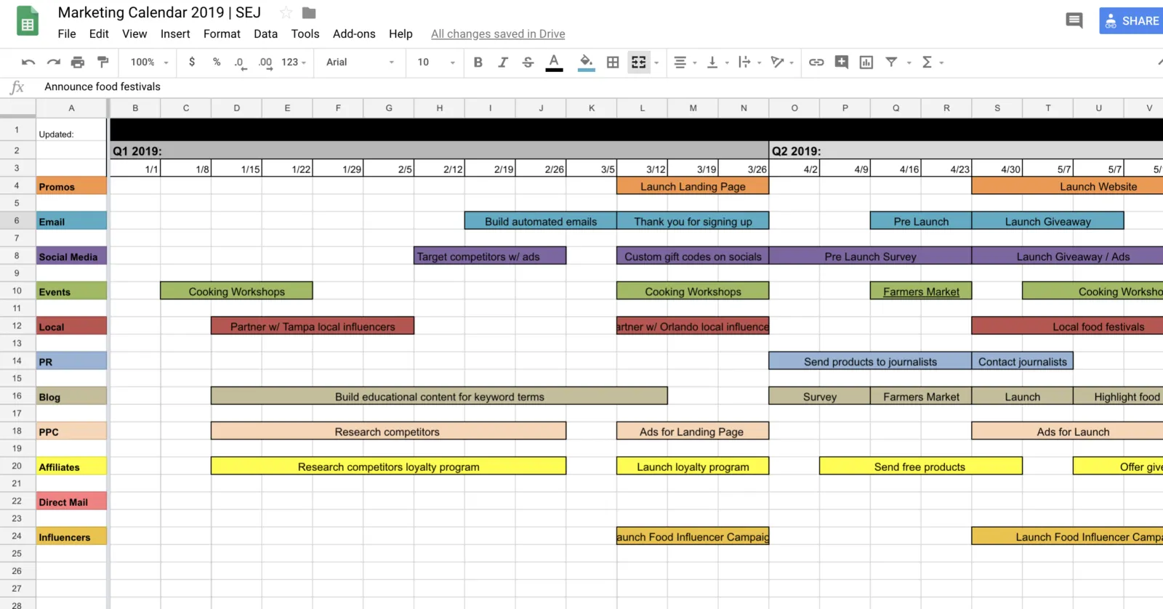Image resolution: width=1163 pixels, height=609 pixels.
Task: Open vertical align dropdown
Action: (x=717, y=62)
